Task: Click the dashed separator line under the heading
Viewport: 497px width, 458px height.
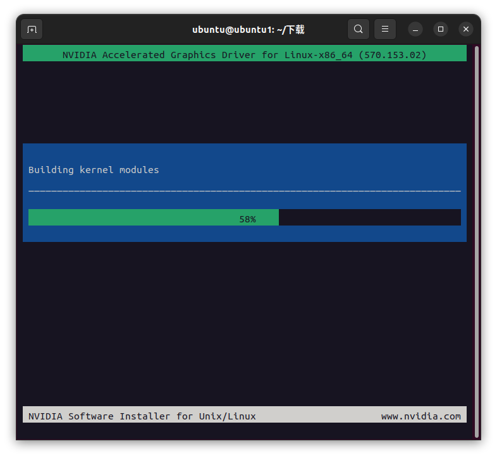Action: 244,190
